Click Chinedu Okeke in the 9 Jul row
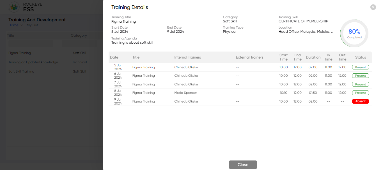 186,101
